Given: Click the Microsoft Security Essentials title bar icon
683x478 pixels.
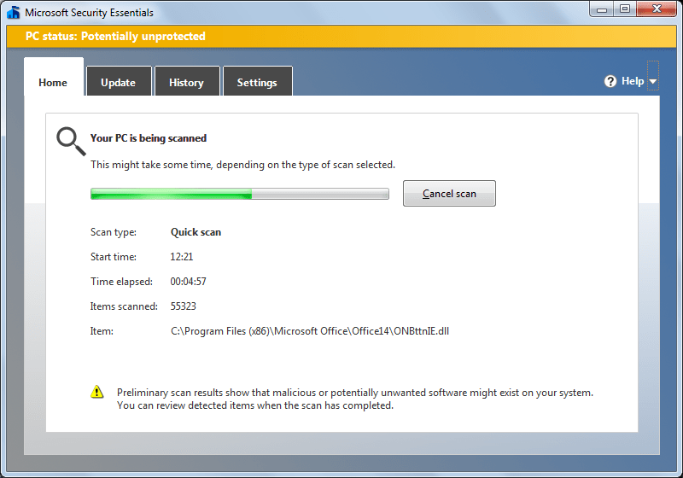Looking at the screenshot, I should pos(14,12).
